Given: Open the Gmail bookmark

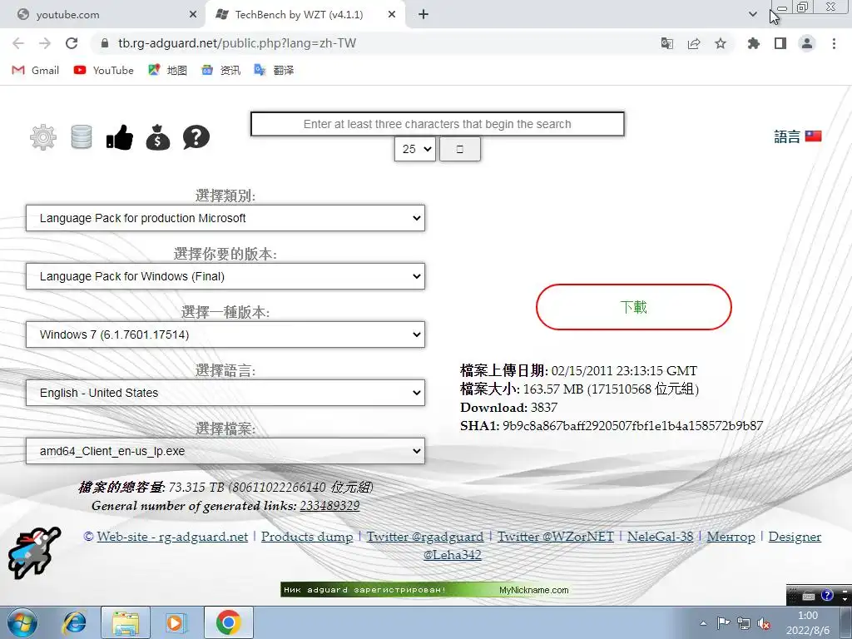Looking at the screenshot, I should point(35,70).
